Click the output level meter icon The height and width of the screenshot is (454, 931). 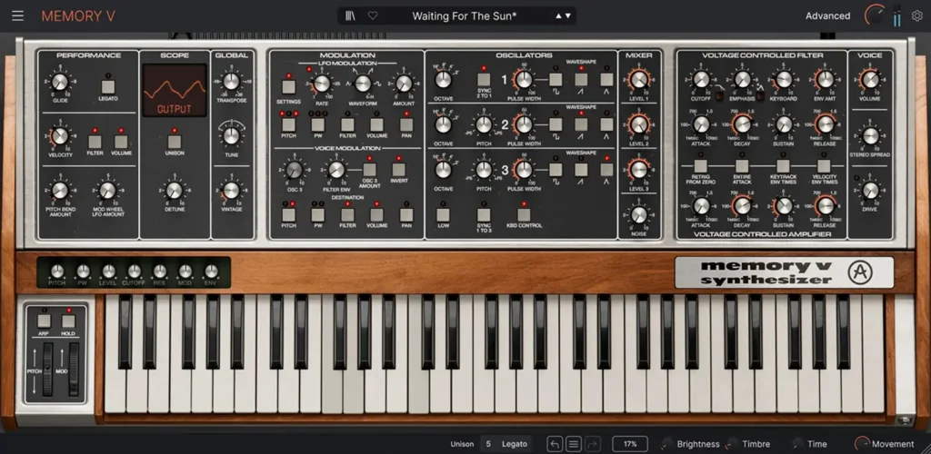click(897, 16)
